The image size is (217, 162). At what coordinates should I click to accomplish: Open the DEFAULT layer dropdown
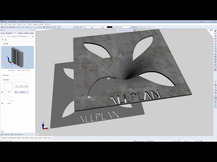[130, 27]
